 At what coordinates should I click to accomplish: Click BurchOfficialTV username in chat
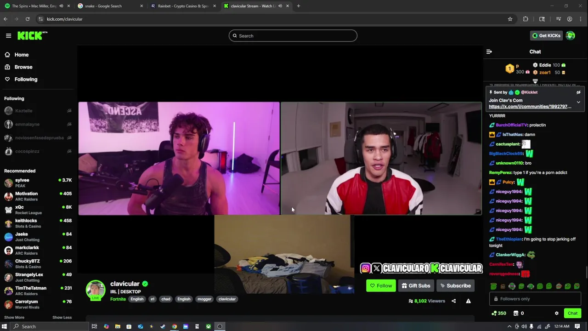(511, 125)
